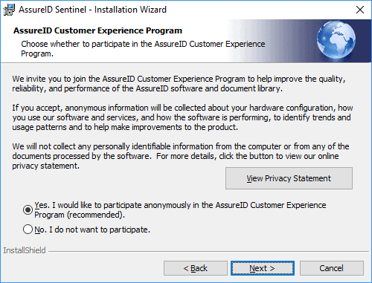Image resolution: width=372 pixels, height=283 pixels.
Task: Click the 'We will not collect' paragraph
Action: (x=181, y=156)
